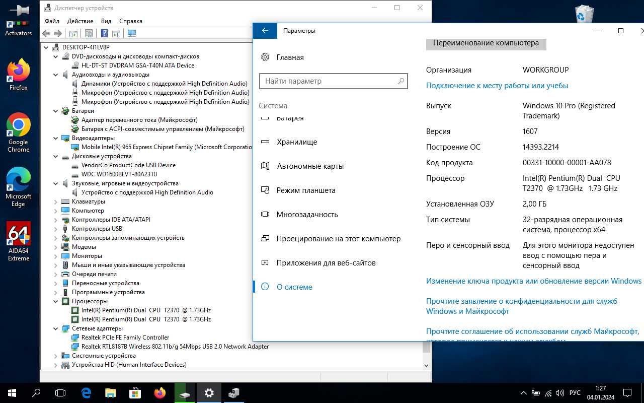This screenshot has width=644, height=403.
Task: Open Проецирование на этот компьютер setting
Action: click(x=339, y=239)
